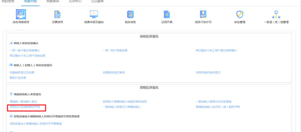This screenshot has width=301, height=132.
Task: Click the 税收减免 label text
Action: [x=130, y=22]
